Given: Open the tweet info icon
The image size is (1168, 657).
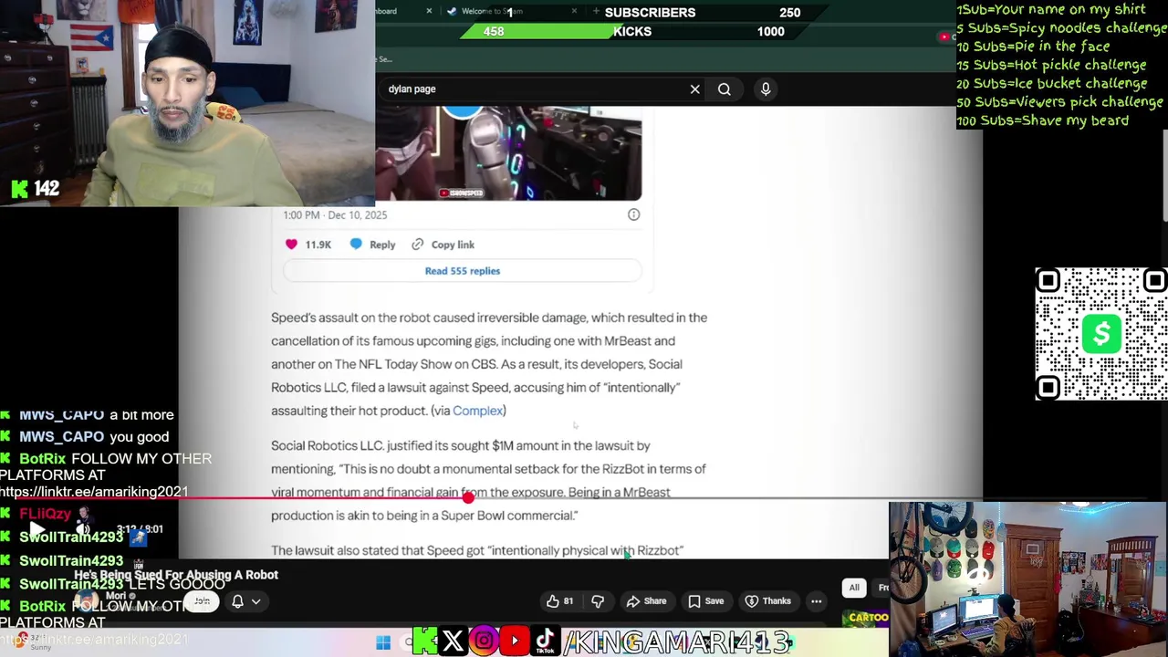Looking at the screenshot, I should point(633,214).
